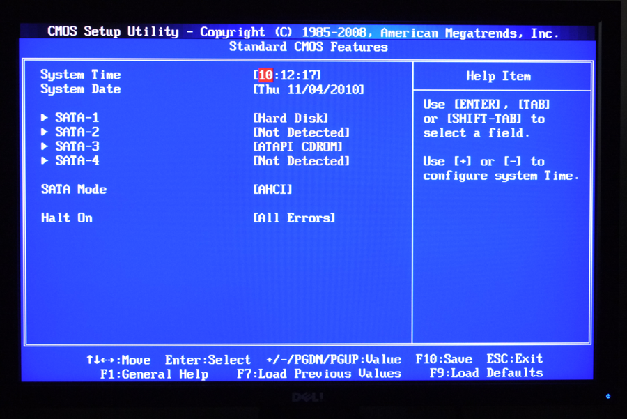Click the Standard CMOS Features title
The width and height of the screenshot is (627, 419).
(309, 47)
